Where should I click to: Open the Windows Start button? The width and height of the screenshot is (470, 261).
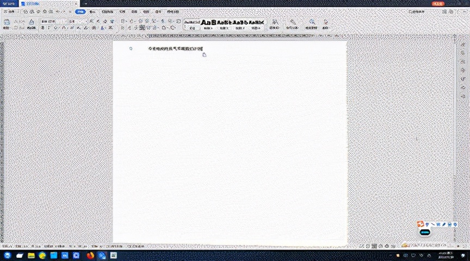click(x=7, y=256)
